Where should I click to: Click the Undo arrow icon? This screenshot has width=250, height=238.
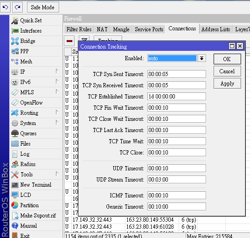(x=5, y=7)
